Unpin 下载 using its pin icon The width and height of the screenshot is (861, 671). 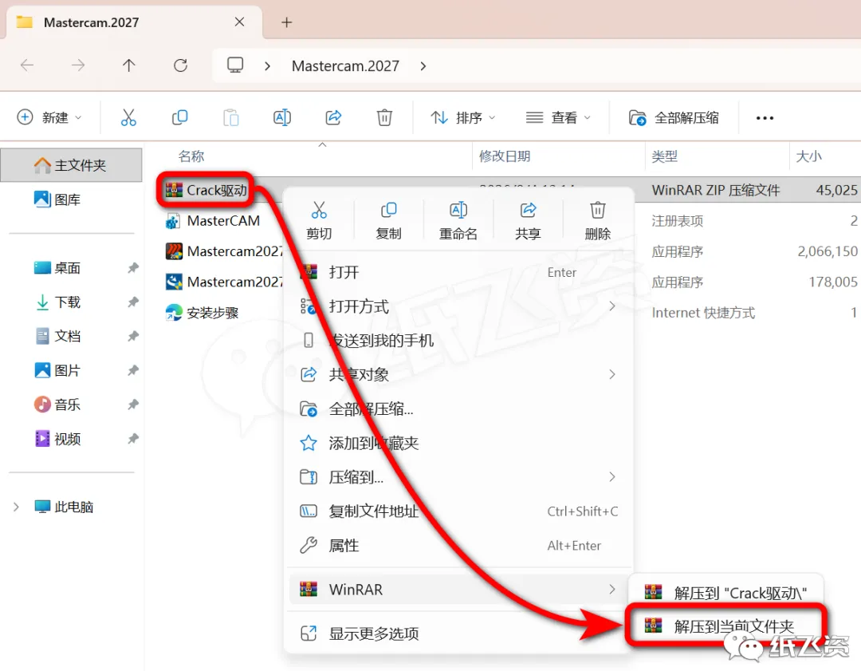click(x=133, y=302)
